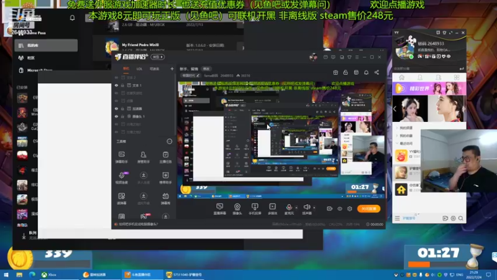This screenshot has height=280, width=497.
Task: Open the speaker dropdown arrow
Action: 314,208
